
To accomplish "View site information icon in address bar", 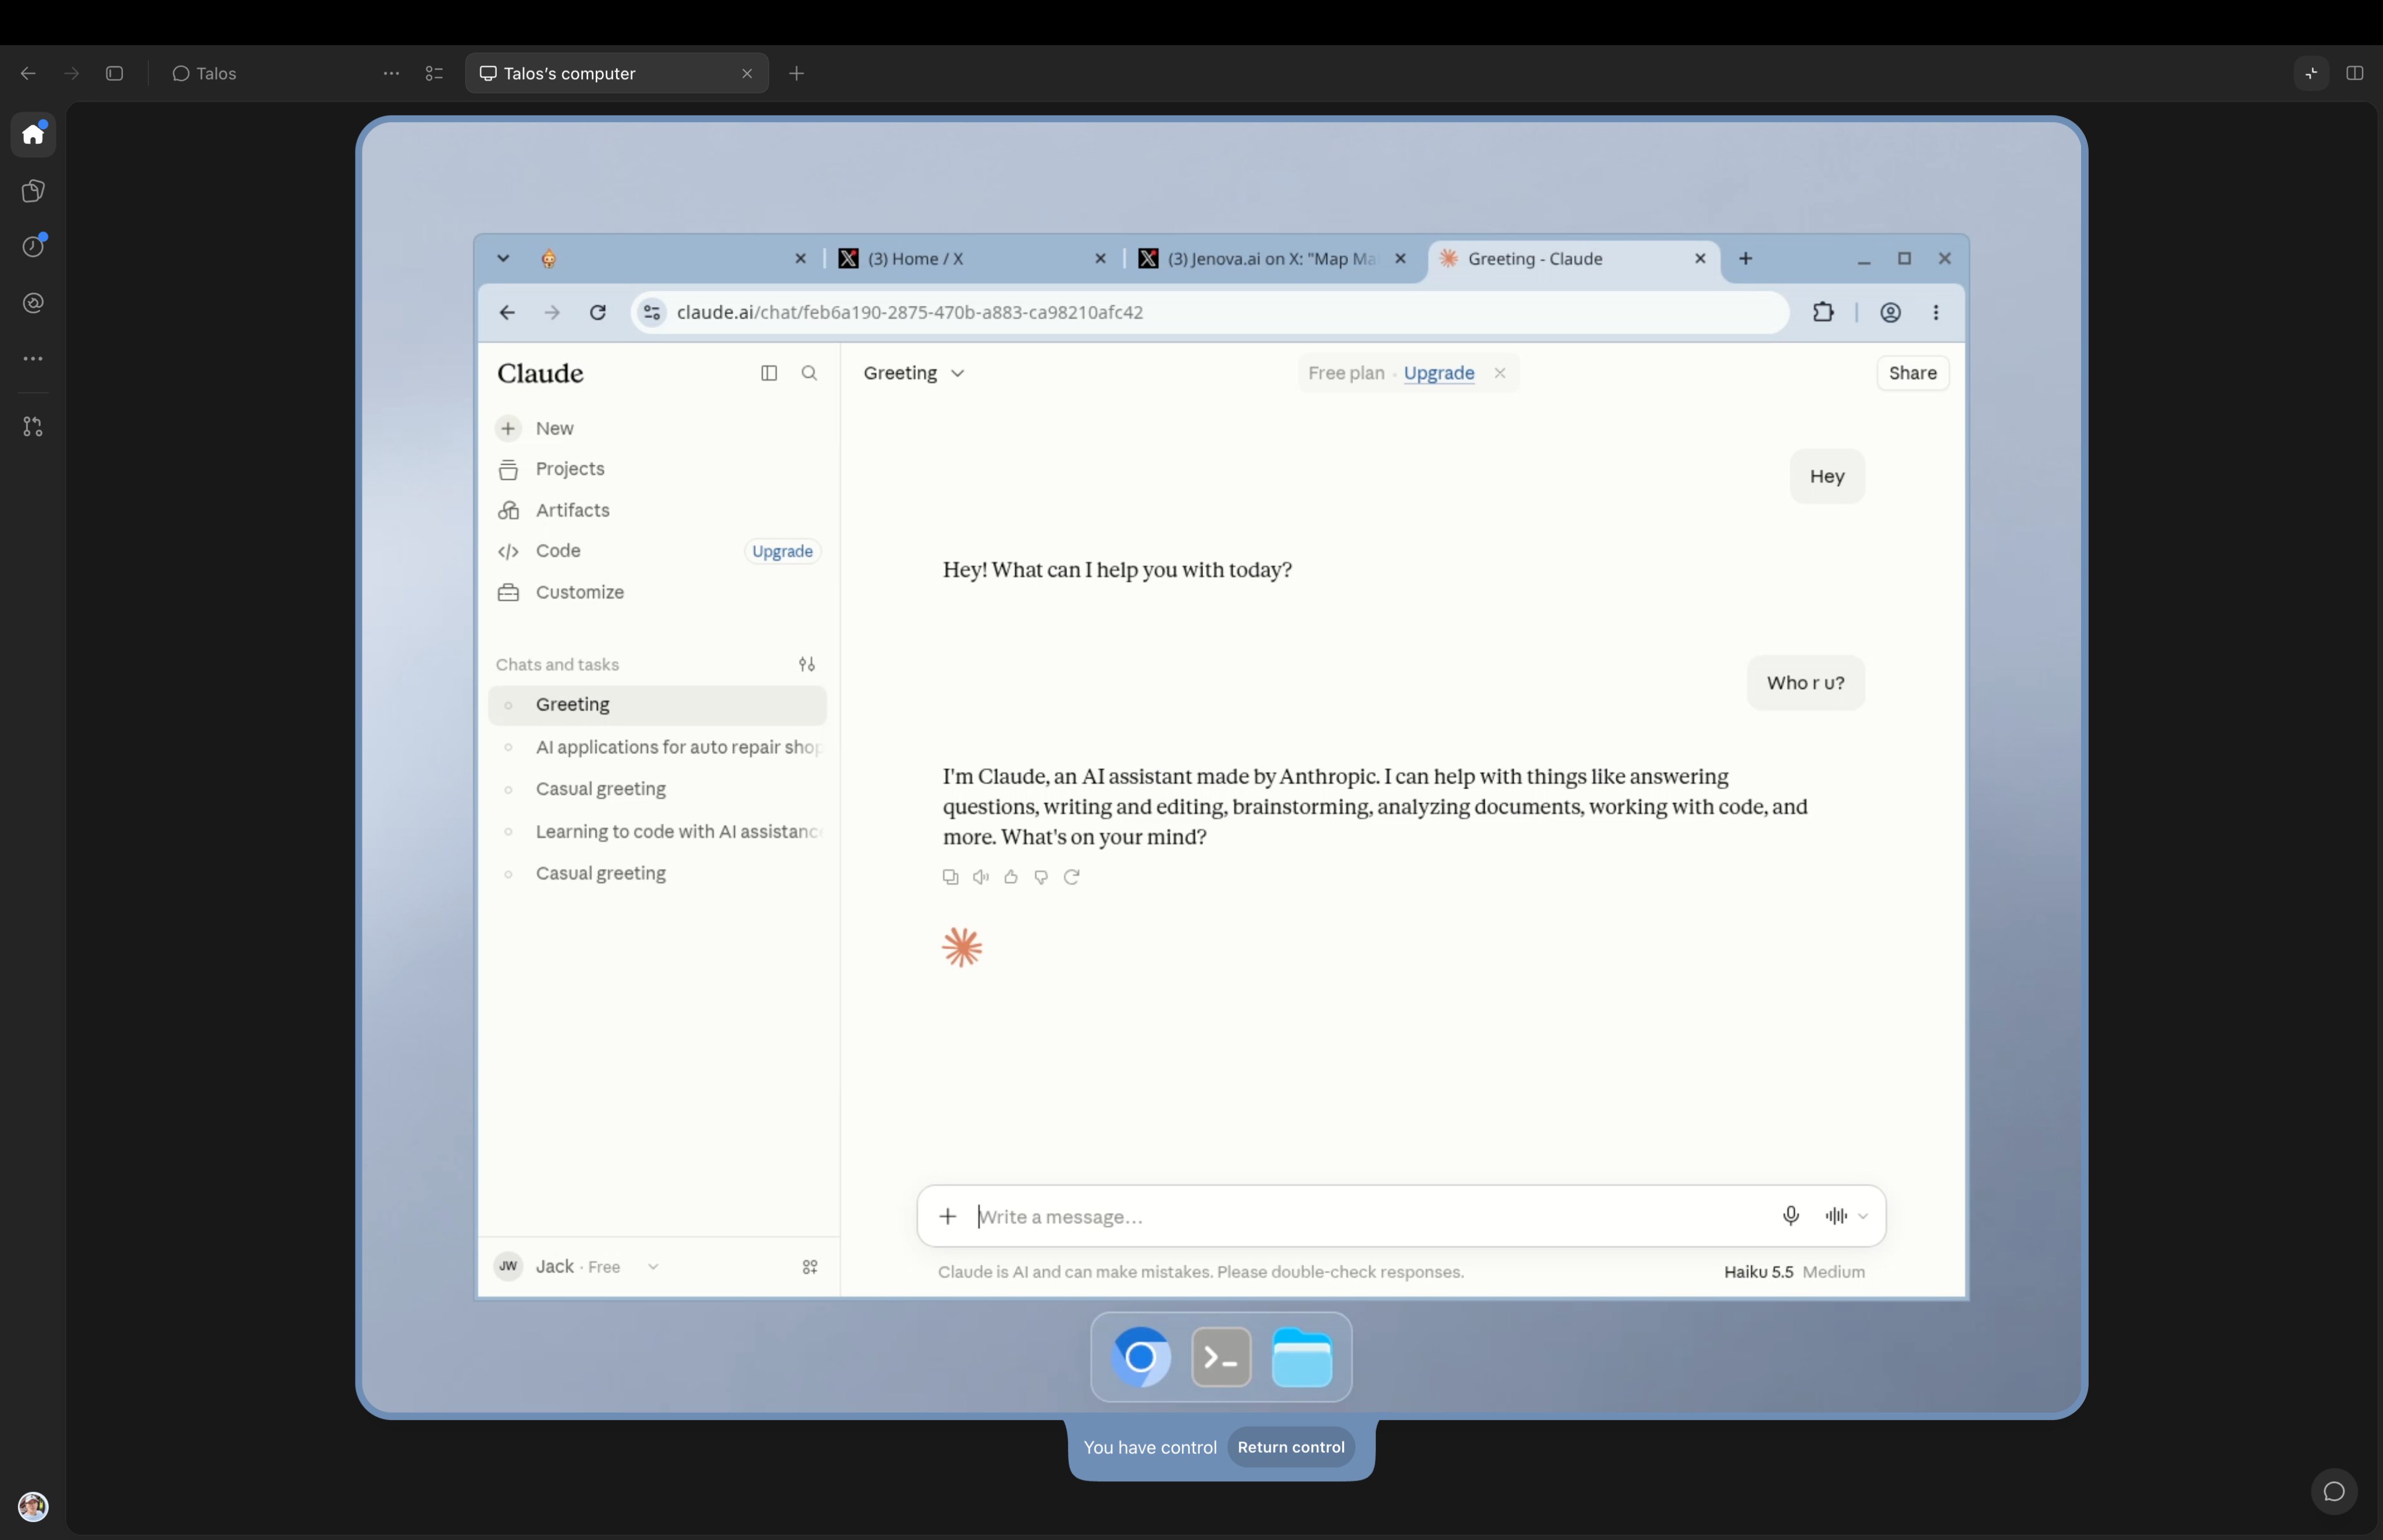I will point(651,312).
